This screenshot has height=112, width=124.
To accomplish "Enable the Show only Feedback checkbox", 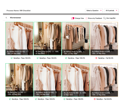I will click(x=86, y=18).
